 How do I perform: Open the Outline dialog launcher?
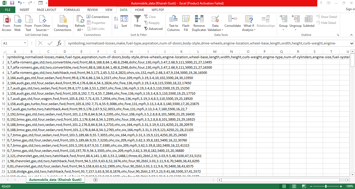point(338,35)
